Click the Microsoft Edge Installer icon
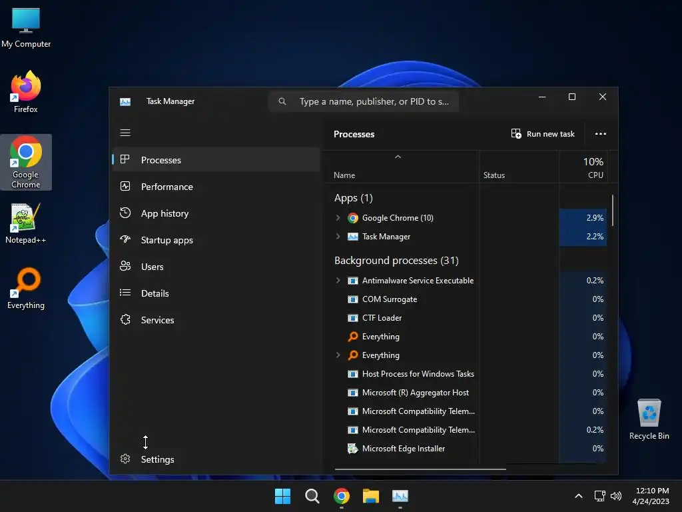Viewport: 682px width, 512px height. point(353,449)
